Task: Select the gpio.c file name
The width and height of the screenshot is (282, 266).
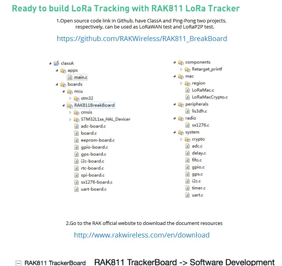Action: (198, 167)
